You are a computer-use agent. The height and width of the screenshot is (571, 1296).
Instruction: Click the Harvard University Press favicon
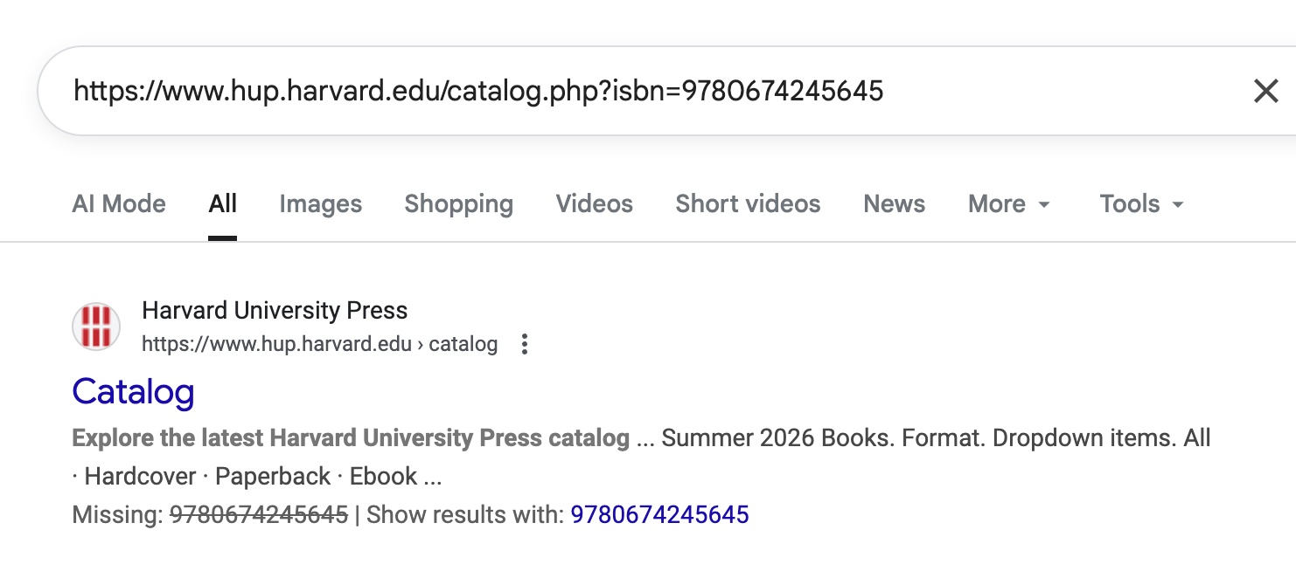click(96, 327)
